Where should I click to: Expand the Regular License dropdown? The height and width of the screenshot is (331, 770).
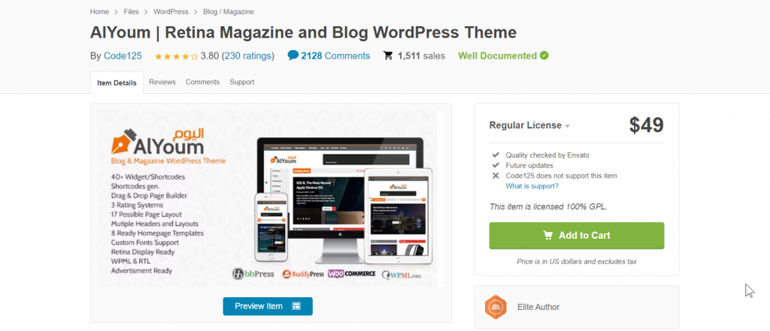(530, 125)
